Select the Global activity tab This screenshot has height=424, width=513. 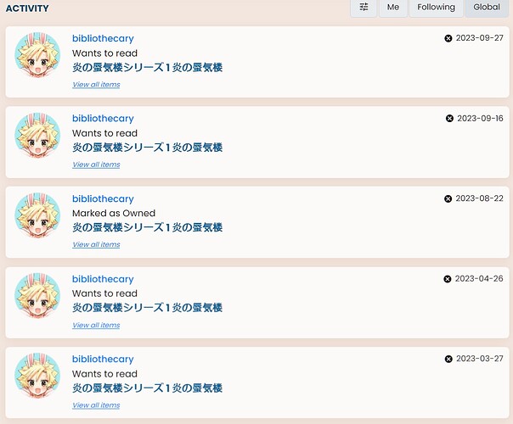487,8
